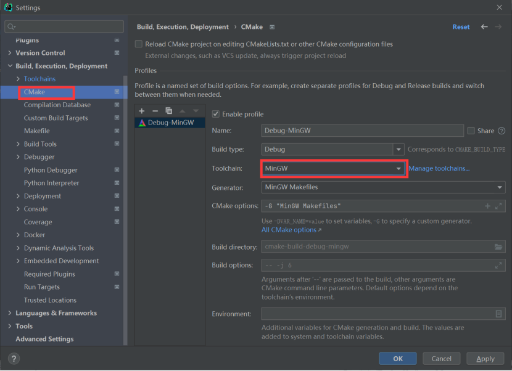Screen dimensions: 512x371
Task: Expand the Docker node
Action: [x=18, y=235]
